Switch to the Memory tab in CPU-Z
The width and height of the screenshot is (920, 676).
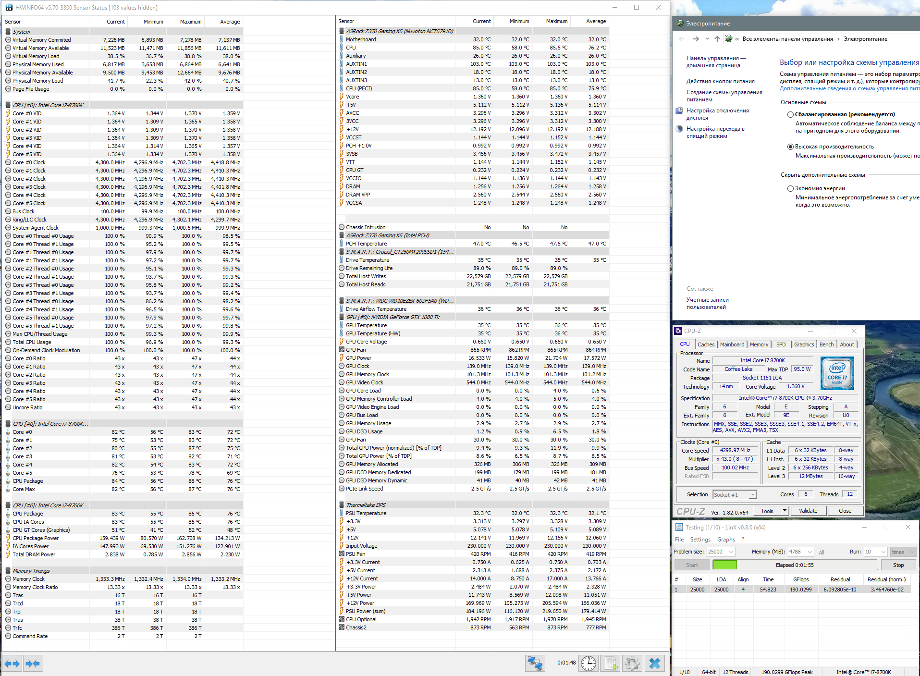pyautogui.click(x=759, y=344)
